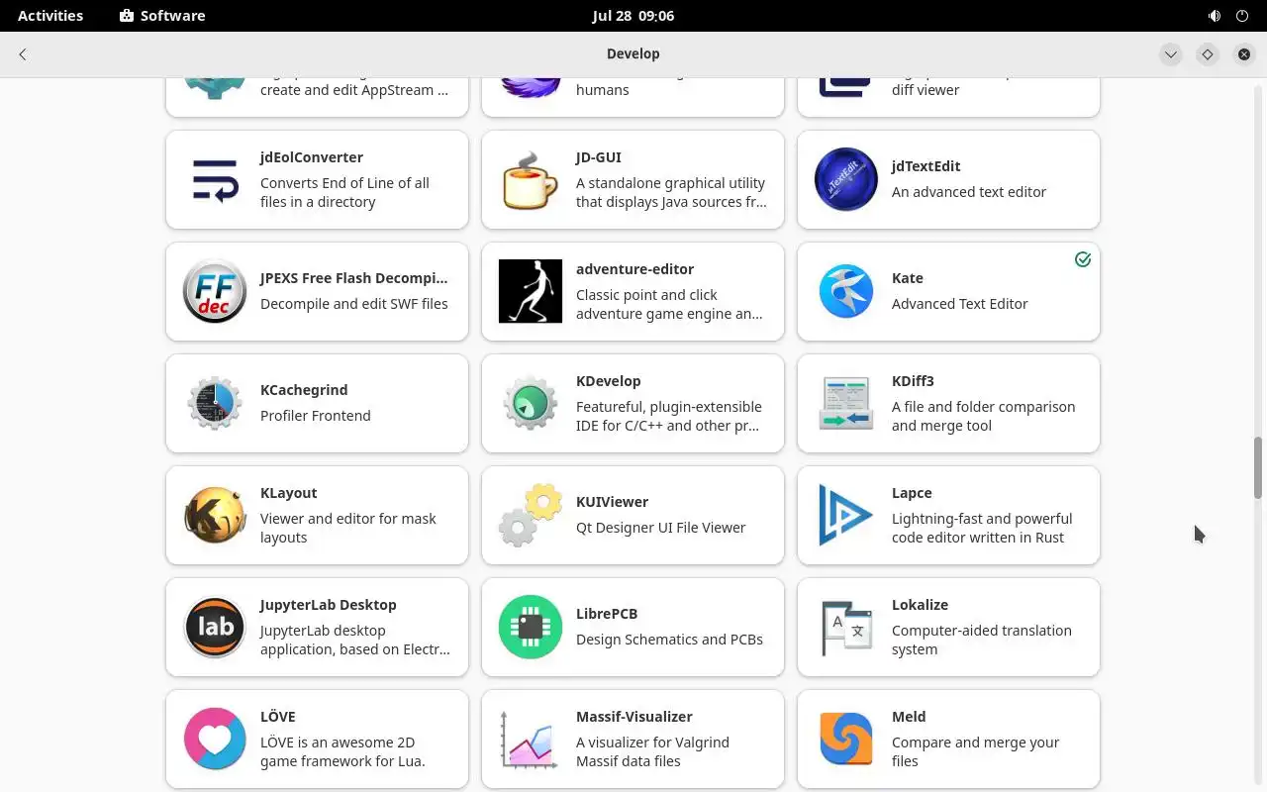Select the Lapce title text
Screen dimensions: 1267x792
coord(912,493)
